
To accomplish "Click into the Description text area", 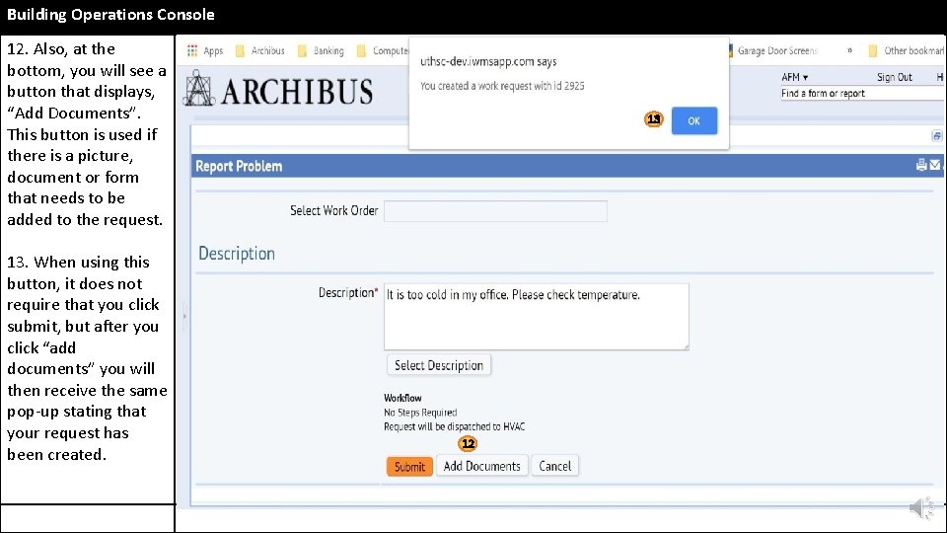I will (x=537, y=317).
